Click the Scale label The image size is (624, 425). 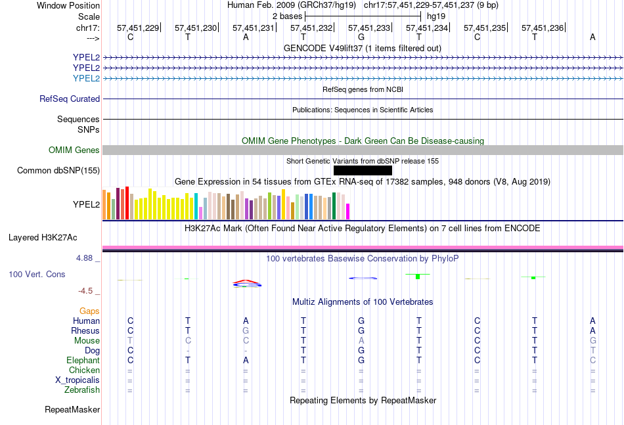coord(89,16)
